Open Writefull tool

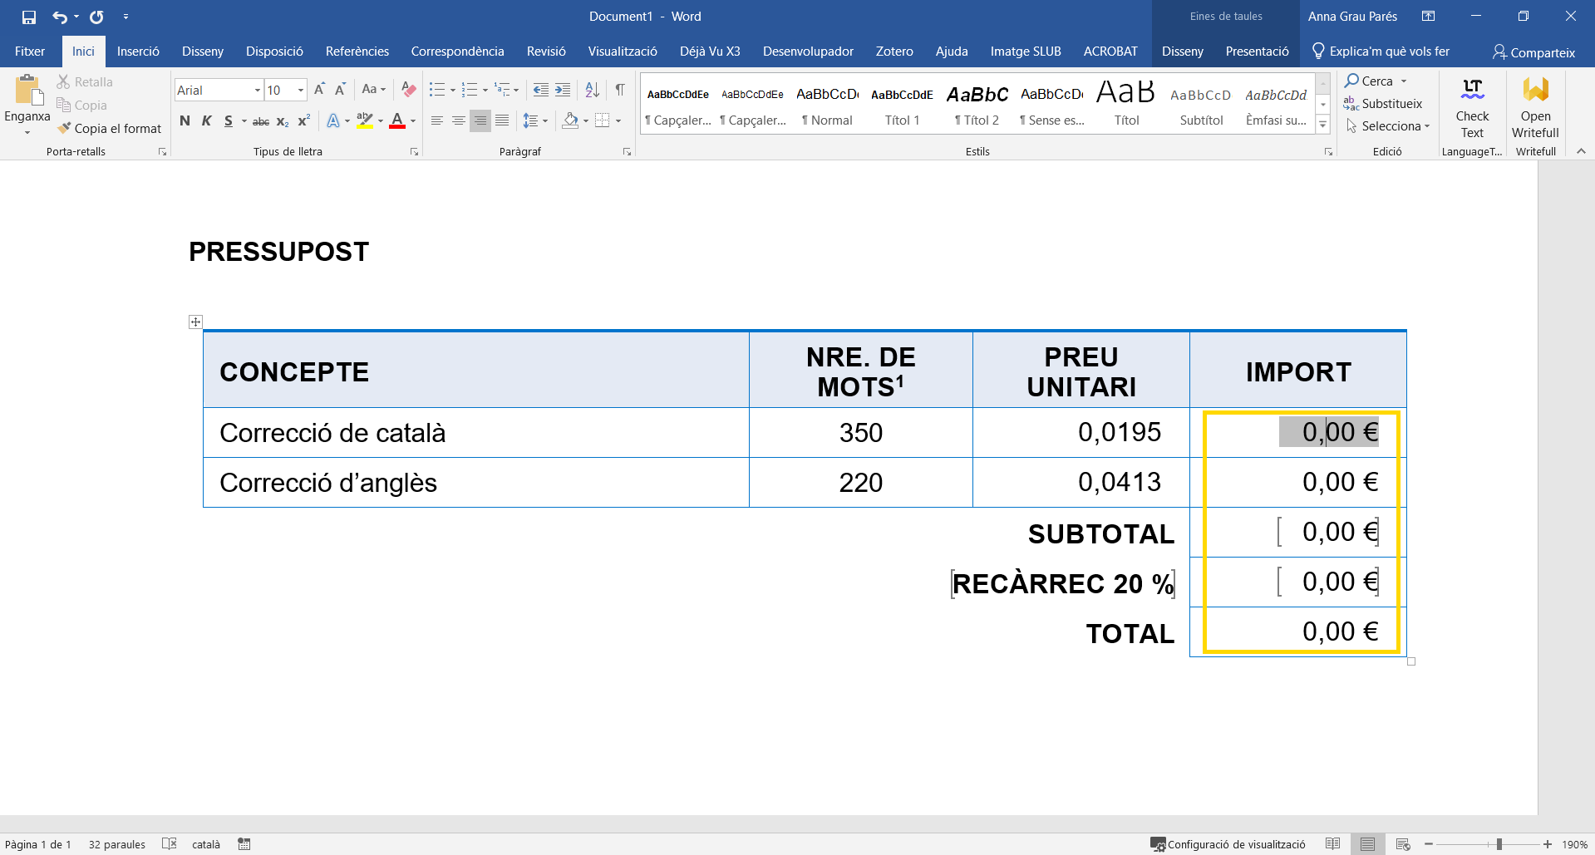pyautogui.click(x=1534, y=108)
